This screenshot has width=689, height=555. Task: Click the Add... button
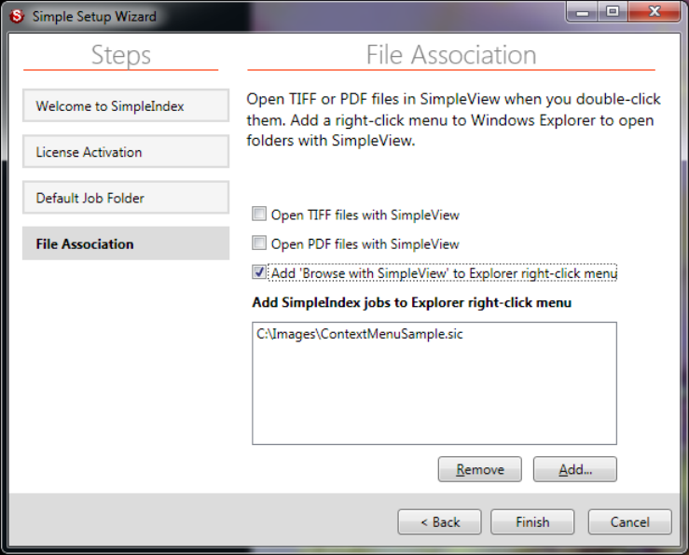pyautogui.click(x=574, y=469)
